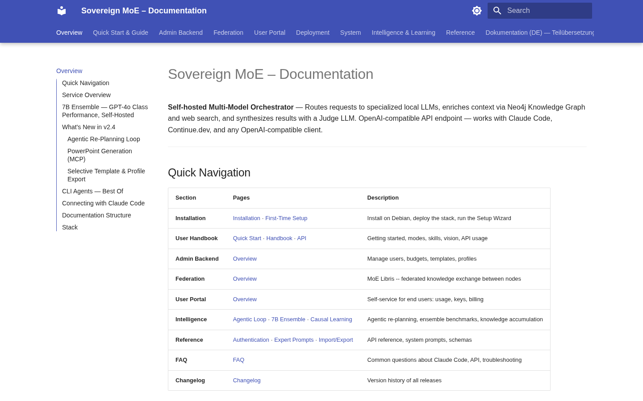This screenshot has width=643, height=401.
Task: Go to What's New in v2.4
Action: (88, 127)
